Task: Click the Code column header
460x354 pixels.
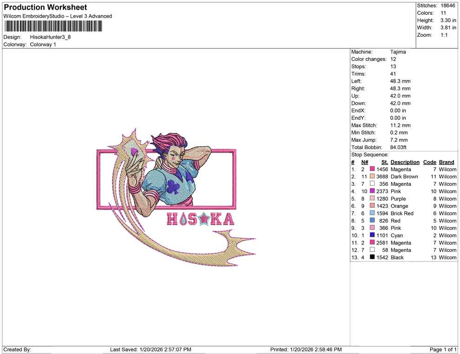Action: tap(429, 162)
